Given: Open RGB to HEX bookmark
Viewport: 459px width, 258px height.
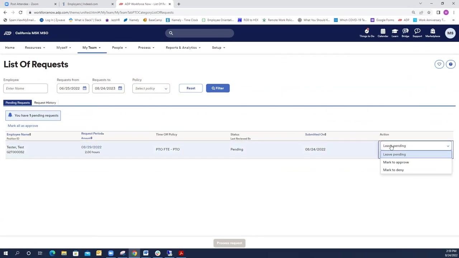Looking at the screenshot, I should pyautogui.click(x=248, y=20).
